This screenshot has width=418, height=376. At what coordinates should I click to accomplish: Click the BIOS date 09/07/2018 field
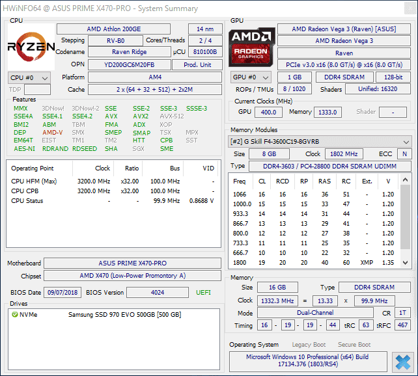click(x=63, y=292)
